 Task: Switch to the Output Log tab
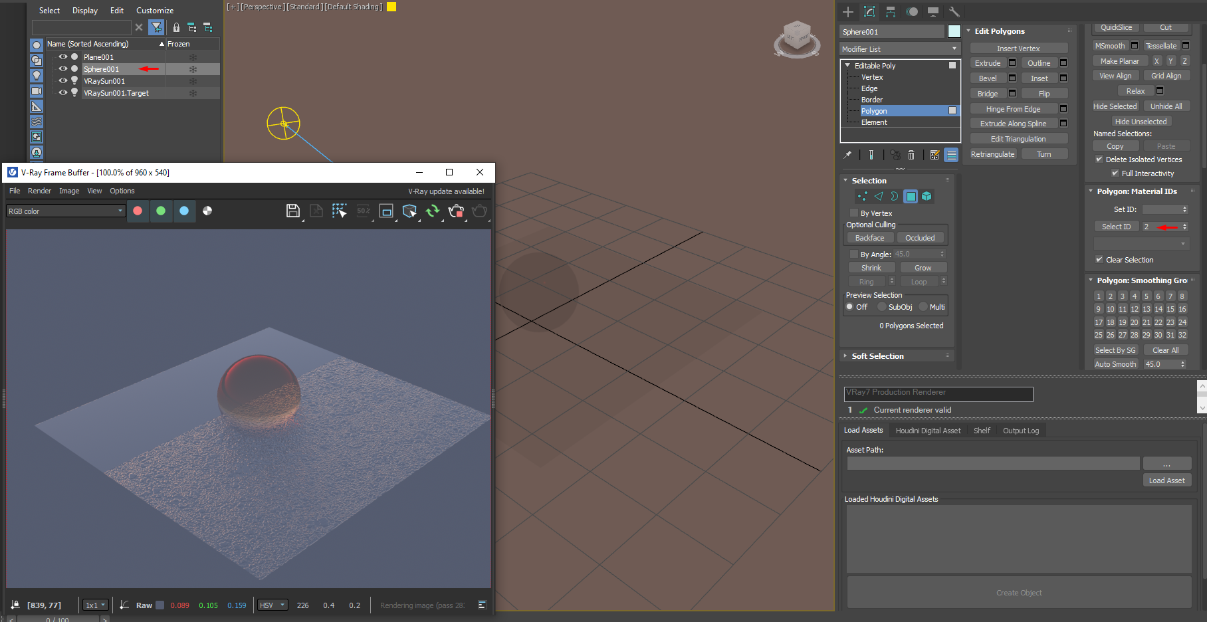pos(1020,431)
